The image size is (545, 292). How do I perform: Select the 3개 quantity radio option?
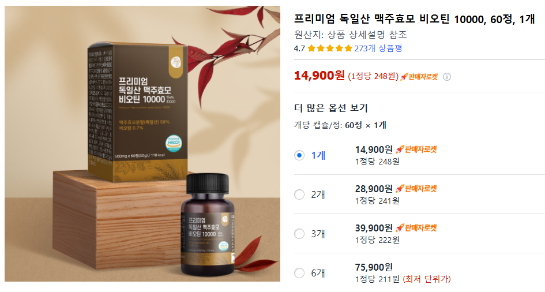(299, 234)
